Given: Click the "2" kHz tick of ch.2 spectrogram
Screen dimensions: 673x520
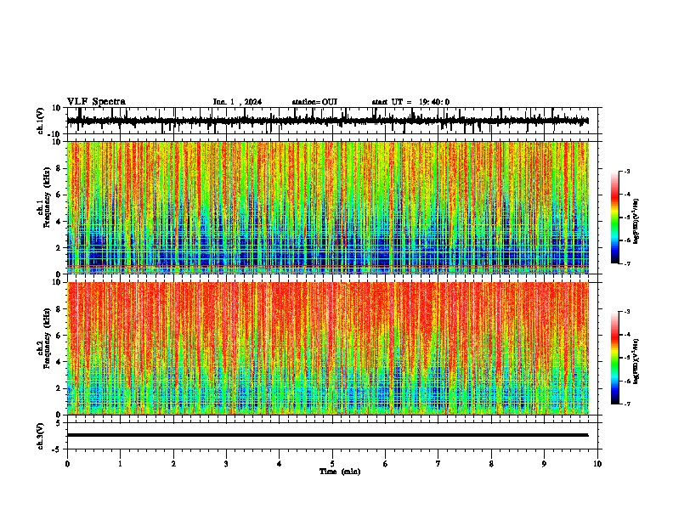Looking at the screenshot, I should (x=59, y=388).
